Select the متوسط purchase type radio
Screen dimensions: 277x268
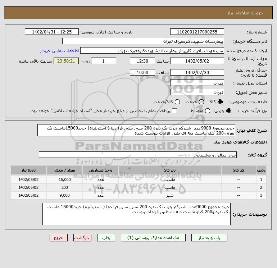[x=208, y=111]
